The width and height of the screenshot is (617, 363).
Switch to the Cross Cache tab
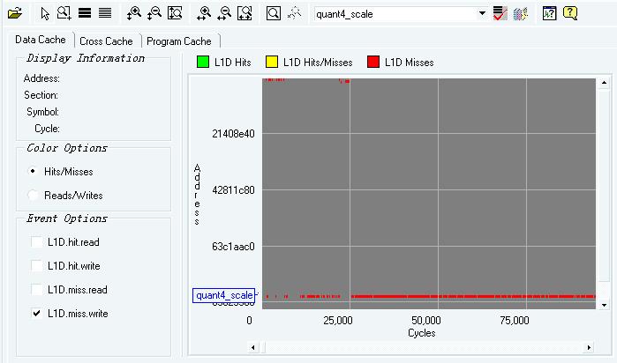tap(106, 41)
